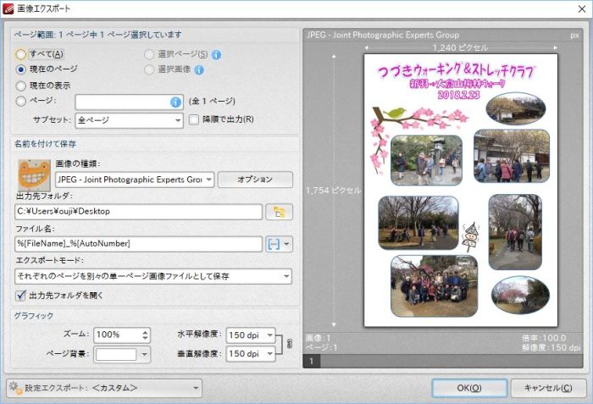Select the すべて(A) radio button
Screen dimensions: 593x404
coord(22,55)
